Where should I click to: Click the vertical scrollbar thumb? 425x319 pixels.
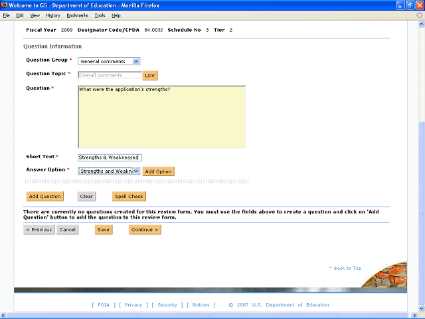pos(421,213)
